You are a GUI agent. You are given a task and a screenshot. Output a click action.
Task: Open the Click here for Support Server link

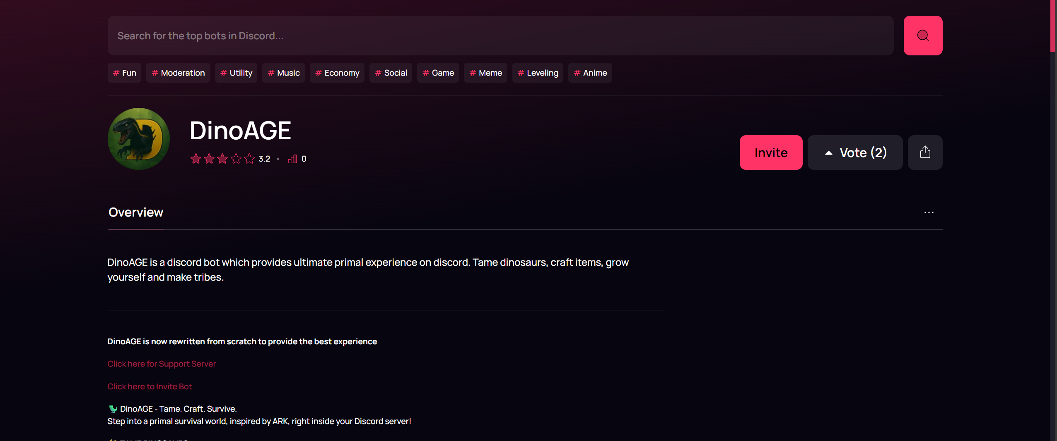coord(162,364)
